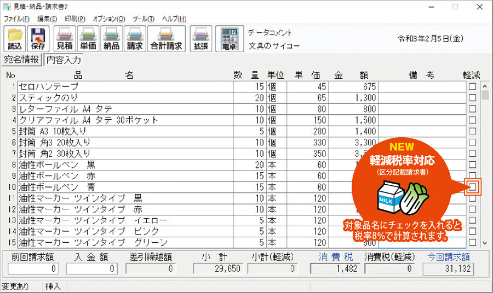Print an estimate with the 見積 icon

tap(65, 39)
